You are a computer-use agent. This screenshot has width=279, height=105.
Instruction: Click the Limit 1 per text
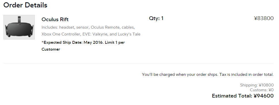click(x=115, y=43)
